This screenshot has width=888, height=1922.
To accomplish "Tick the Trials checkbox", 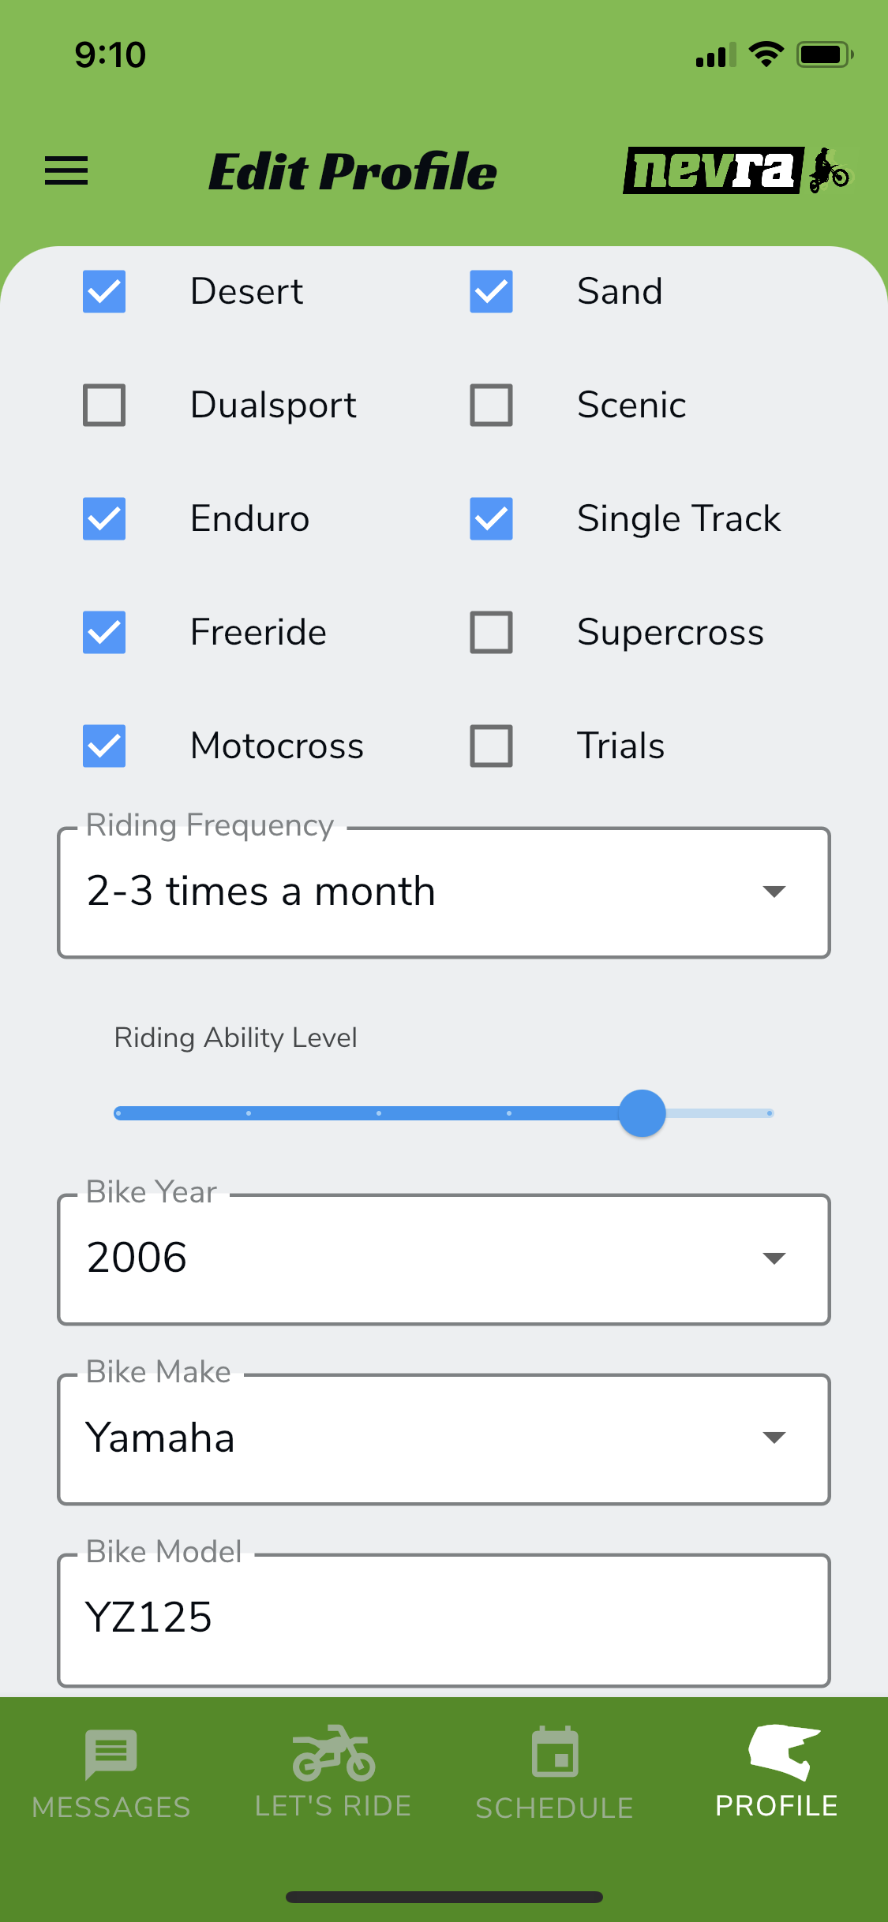I will coord(491,746).
